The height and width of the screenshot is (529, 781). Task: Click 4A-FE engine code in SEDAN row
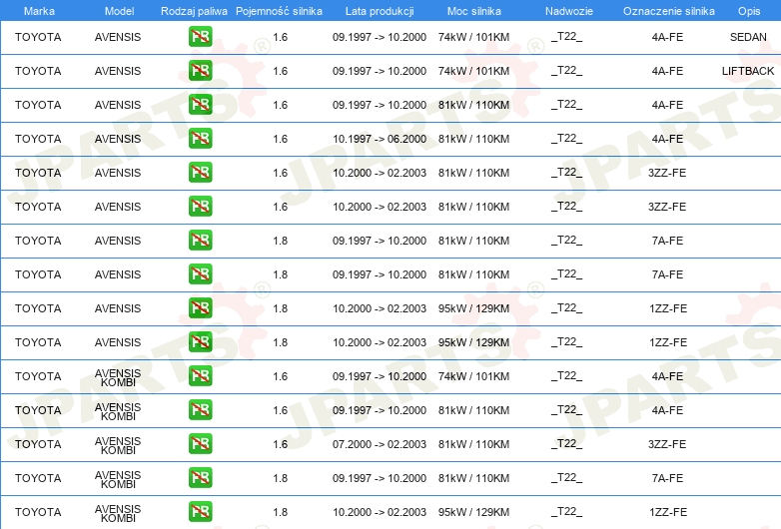click(x=667, y=37)
